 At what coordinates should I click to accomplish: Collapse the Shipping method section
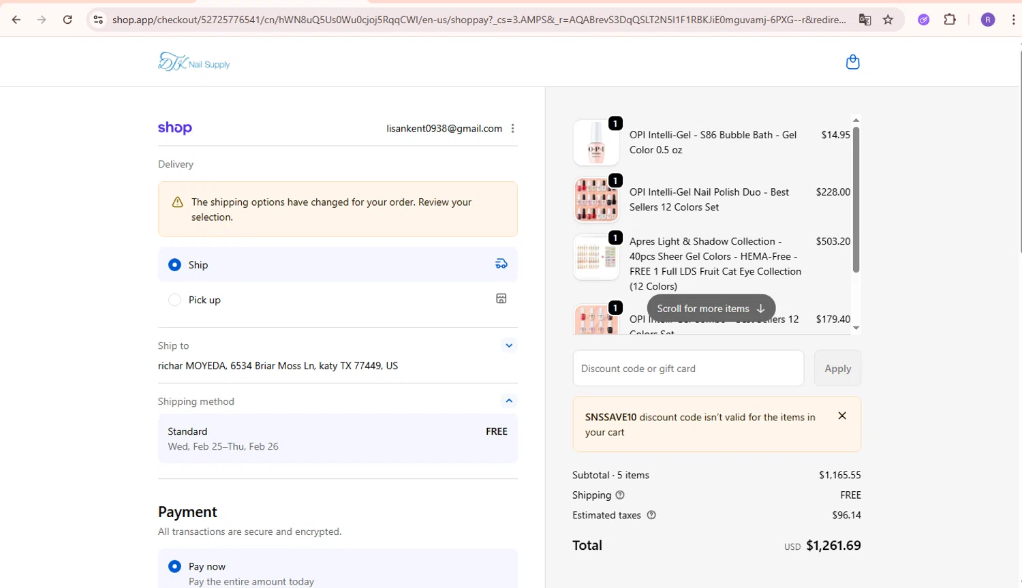509,401
